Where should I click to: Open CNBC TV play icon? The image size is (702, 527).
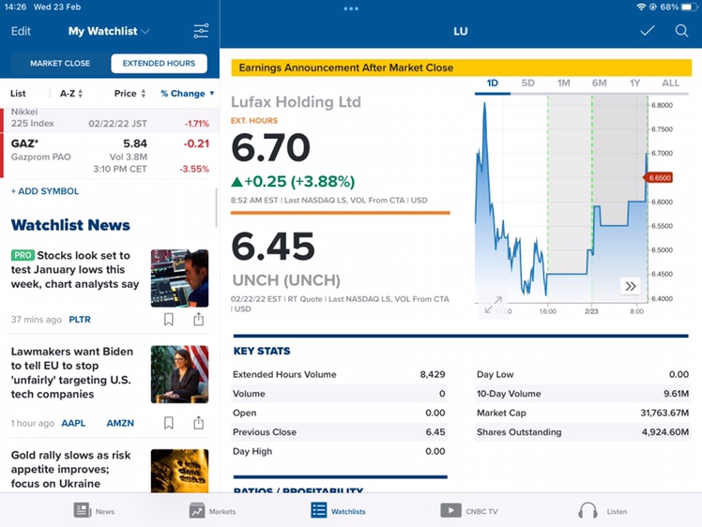click(x=450, y=510)
